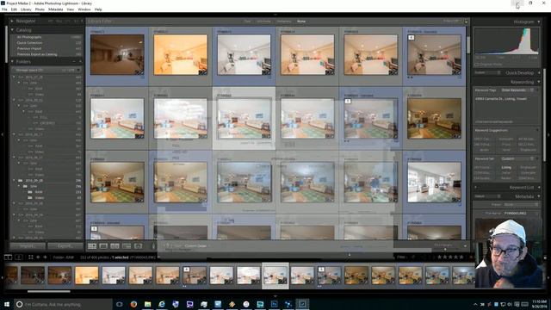Click the filmstrip grid shortcut icon
This screenshot has width=551, height=310.
pos(31,257)
